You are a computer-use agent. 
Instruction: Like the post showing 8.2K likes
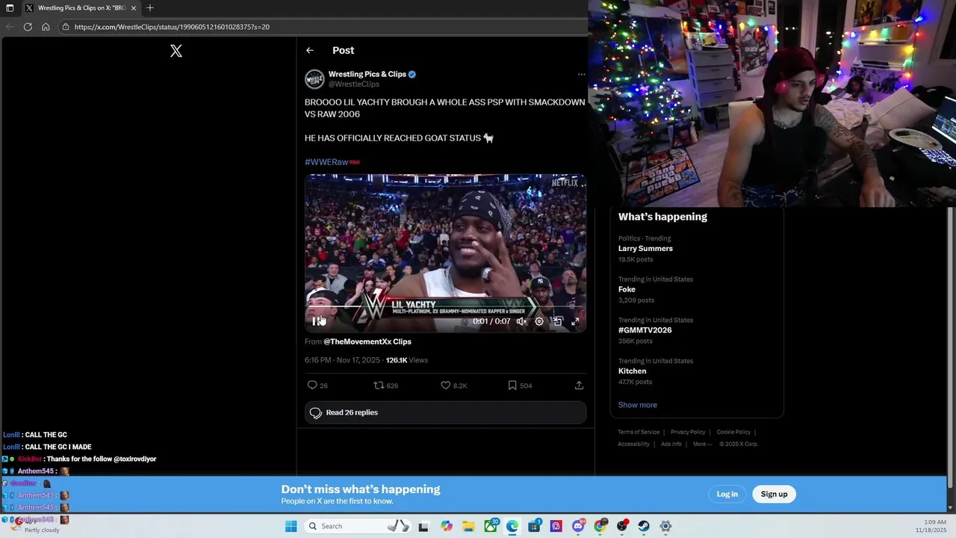[x=445, y=386]
